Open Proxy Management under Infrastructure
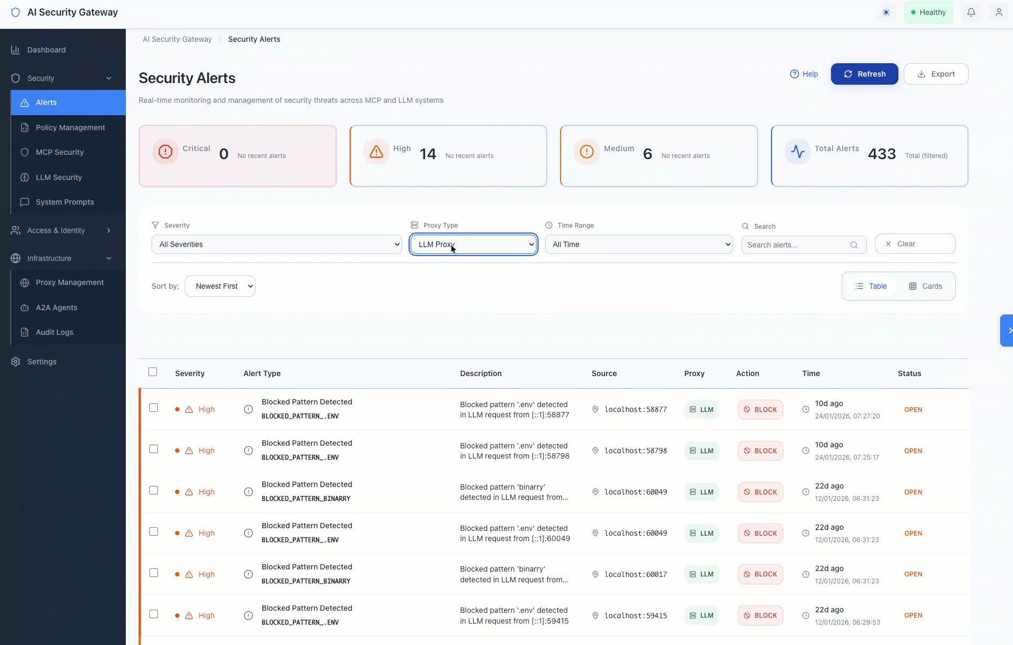 [x=70, y=282]
